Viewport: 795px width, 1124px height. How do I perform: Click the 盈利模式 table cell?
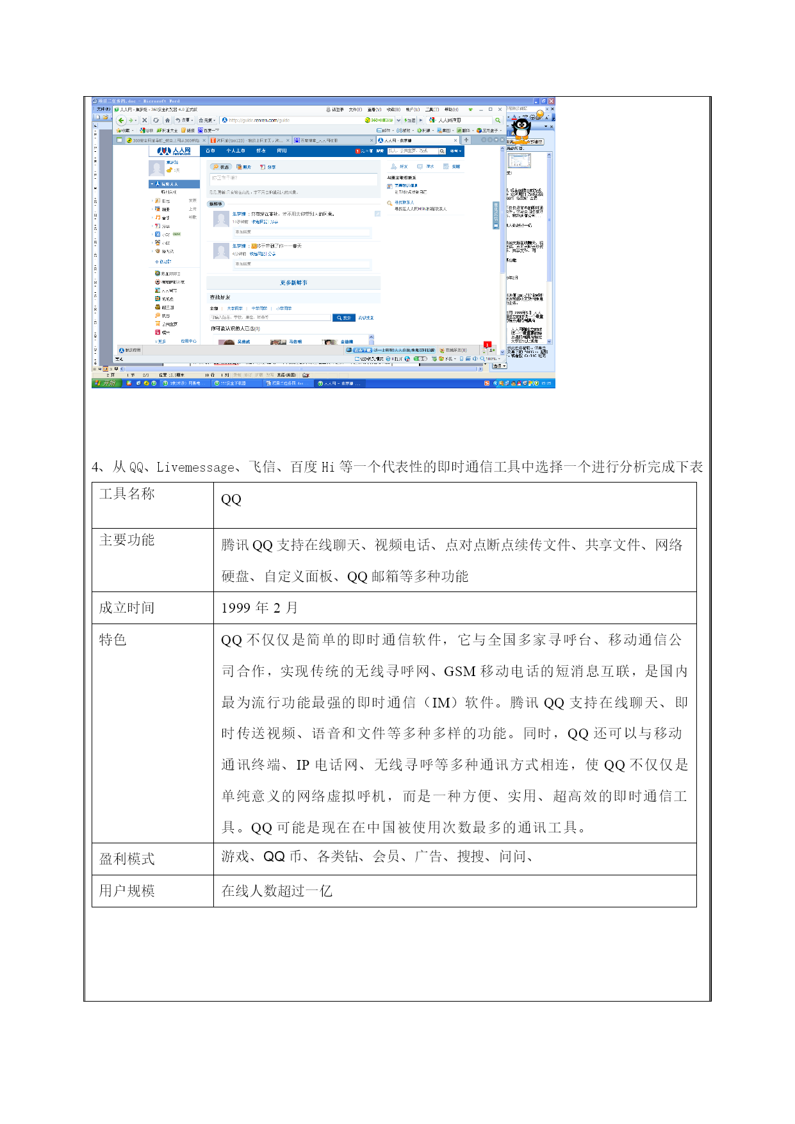152,859
